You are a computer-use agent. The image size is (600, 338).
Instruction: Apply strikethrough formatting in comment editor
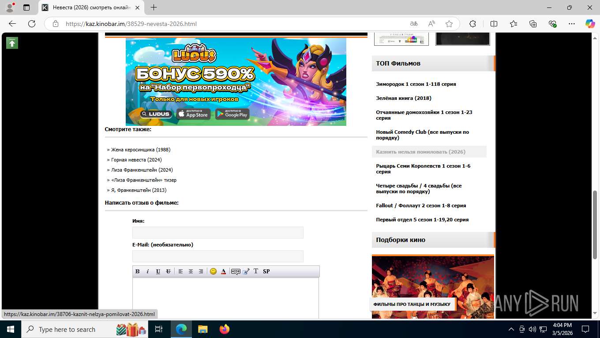tap(168, 272)
